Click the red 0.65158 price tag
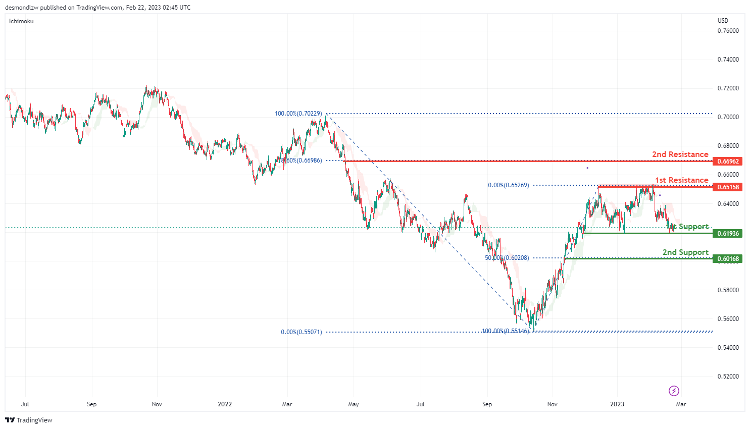Viewport: 750px width, 429px height. (x=728, y=187)
